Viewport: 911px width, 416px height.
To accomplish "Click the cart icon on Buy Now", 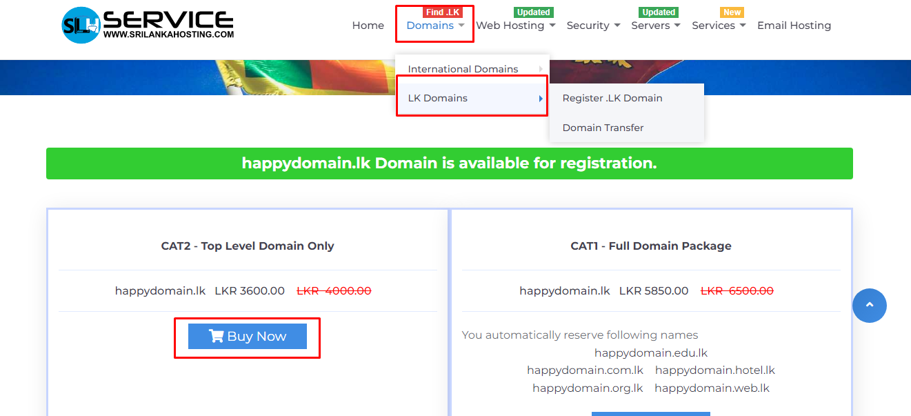I will (x=216, y=336).
